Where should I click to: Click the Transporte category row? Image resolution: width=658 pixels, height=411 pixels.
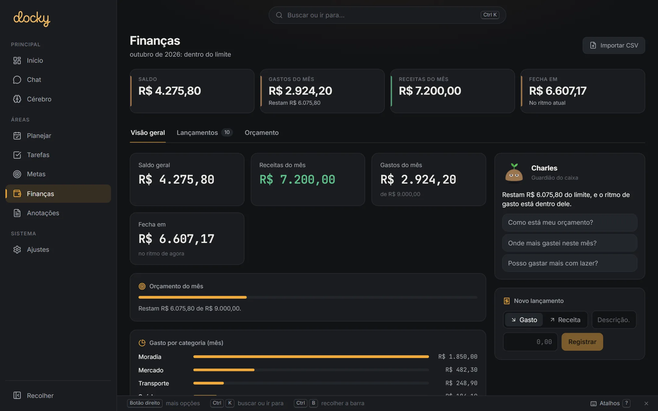pos(308,383)
